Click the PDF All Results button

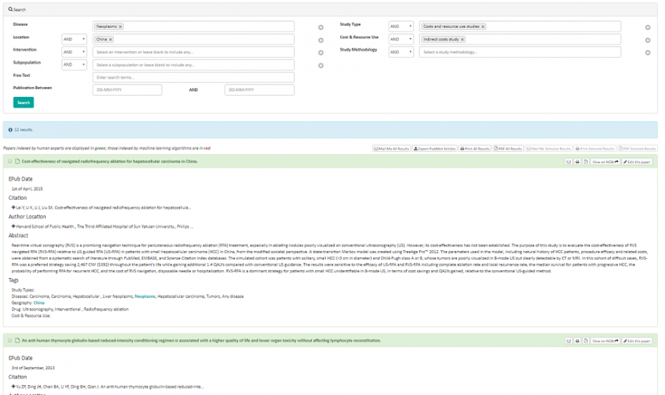coord(508,149)
